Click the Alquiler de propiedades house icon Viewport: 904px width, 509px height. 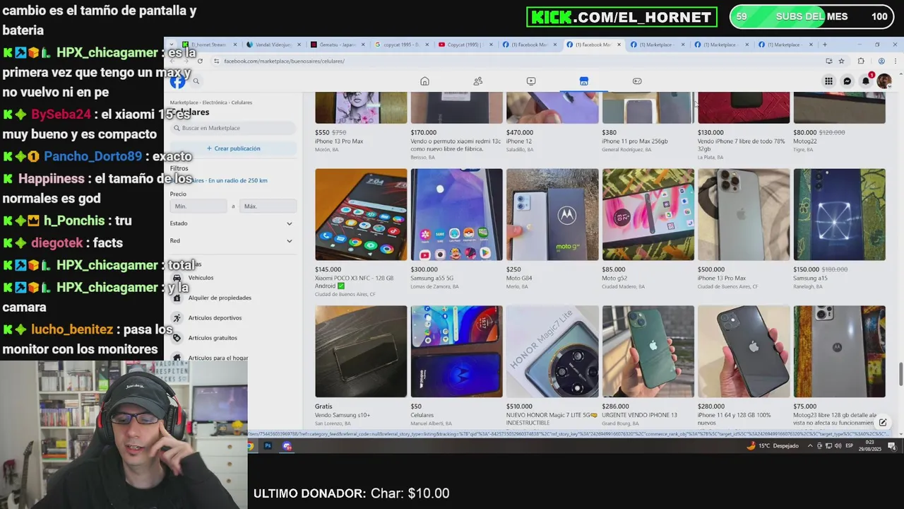pos(177,298)
